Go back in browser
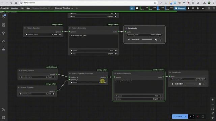 point(2,3)
